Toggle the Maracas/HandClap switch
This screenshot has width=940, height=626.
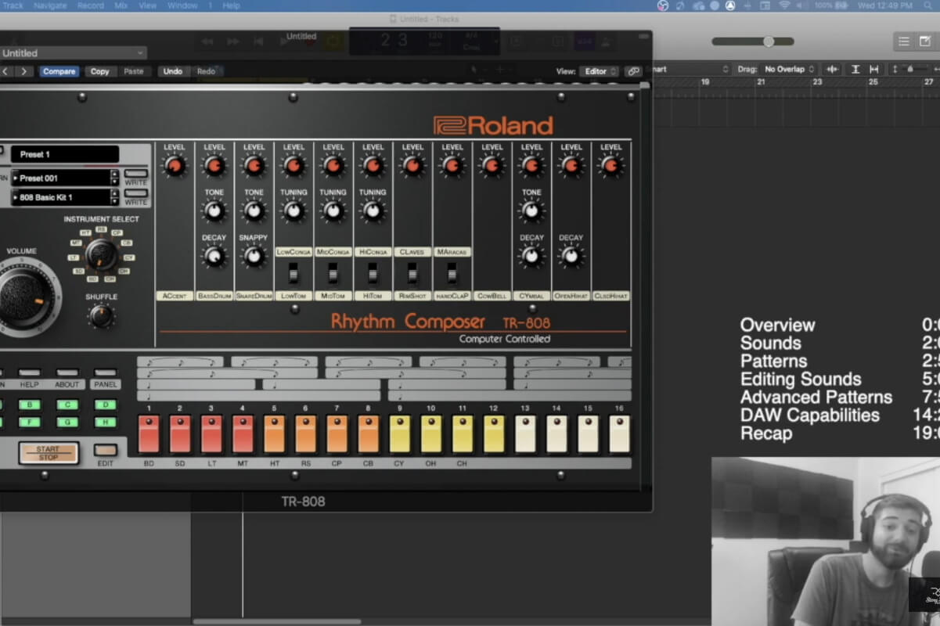[x=452, y=272]
